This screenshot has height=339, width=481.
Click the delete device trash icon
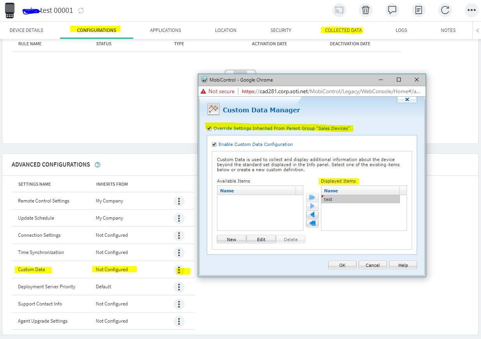[x=365, y=10]
